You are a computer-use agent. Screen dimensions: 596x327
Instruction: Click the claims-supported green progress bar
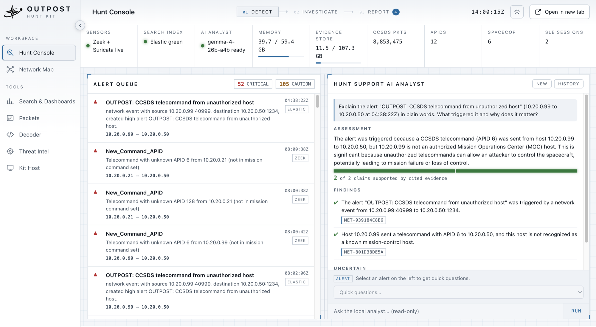coord(455,171)
